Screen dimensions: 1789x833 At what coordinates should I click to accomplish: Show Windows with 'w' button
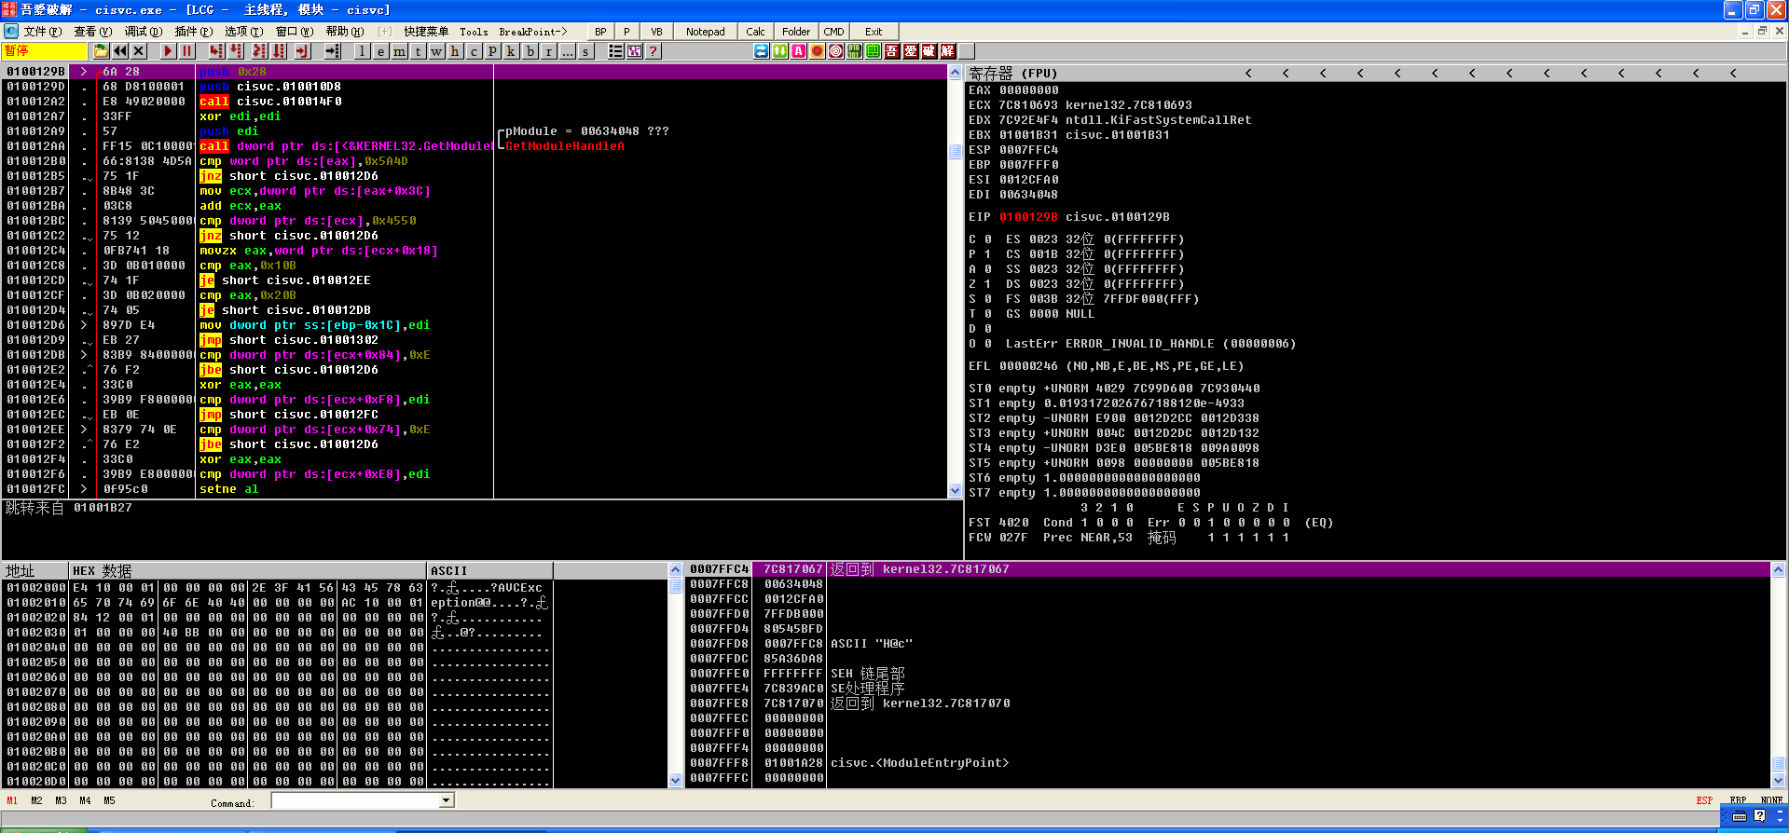[436, 51]
